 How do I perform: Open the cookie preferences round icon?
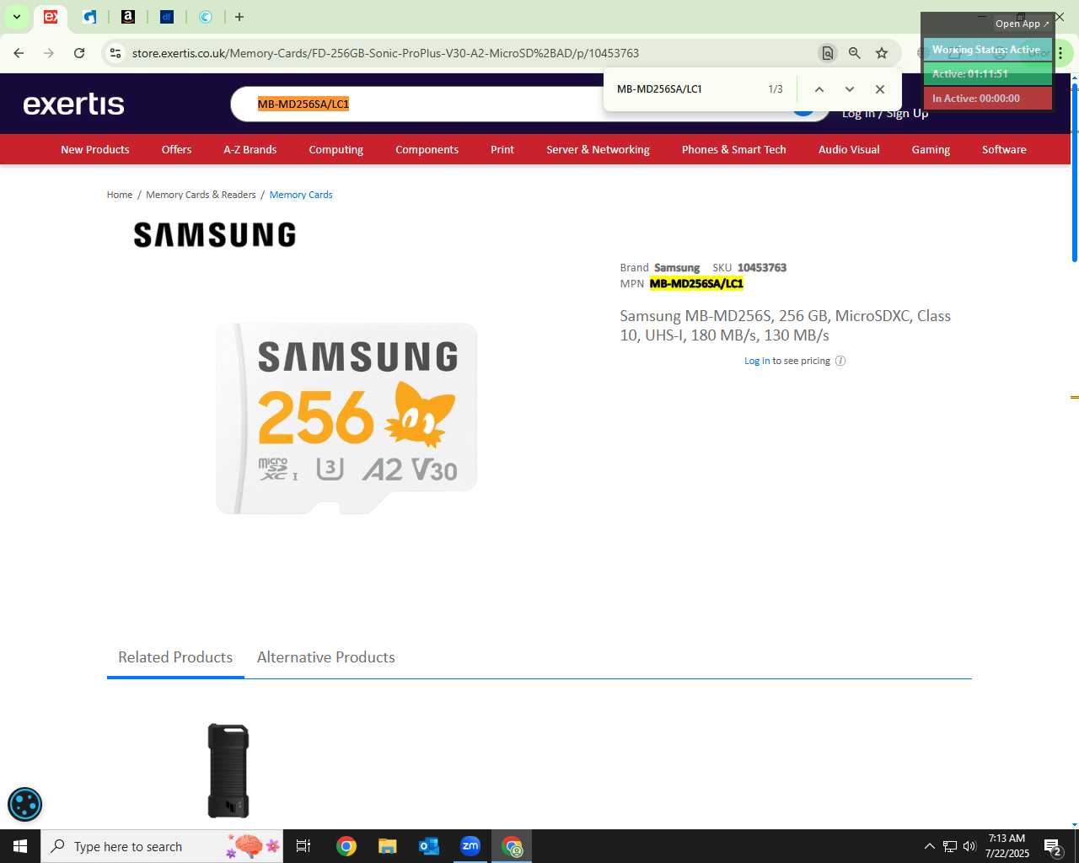(x=24, y=804)
